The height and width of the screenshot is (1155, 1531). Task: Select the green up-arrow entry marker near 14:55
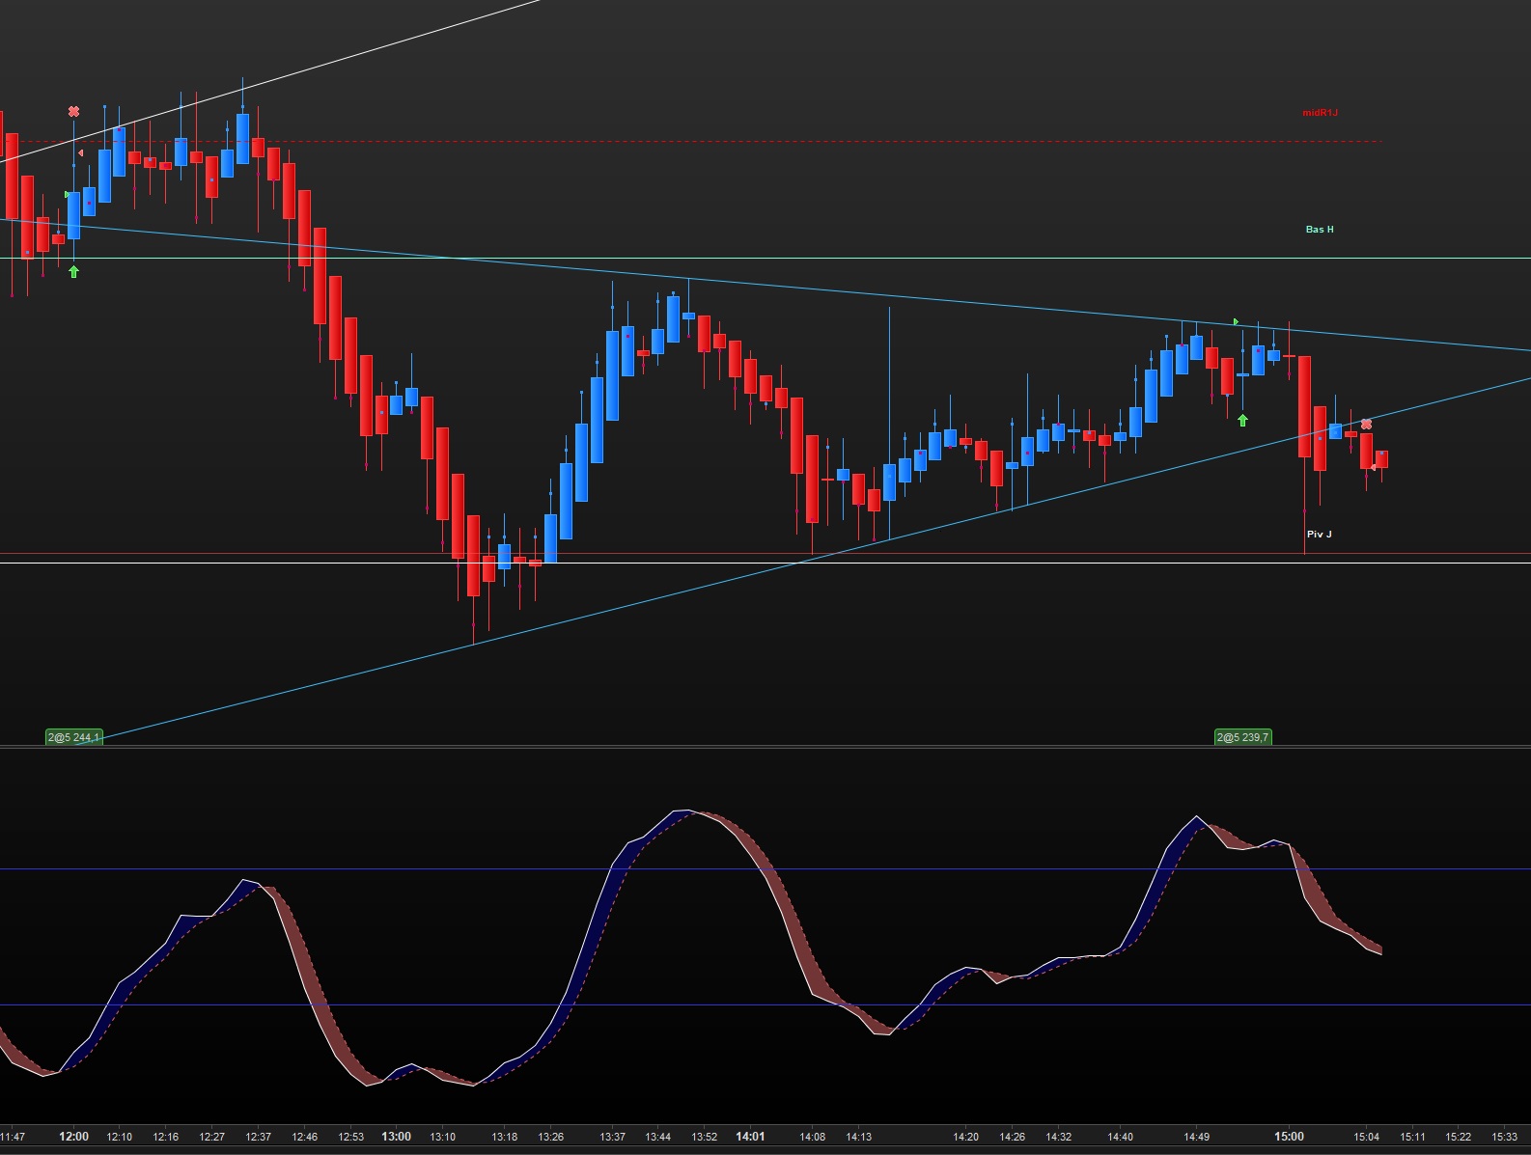coord(1242,421)
